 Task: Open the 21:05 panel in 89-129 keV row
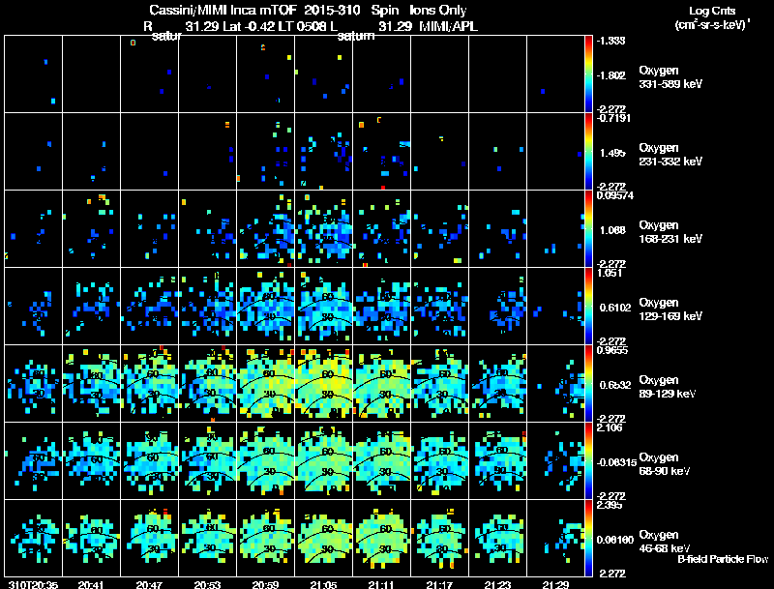coord(324,383)
